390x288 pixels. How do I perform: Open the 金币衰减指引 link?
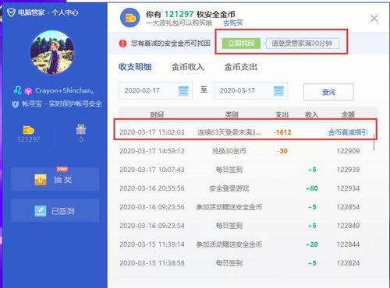(348, 132)
